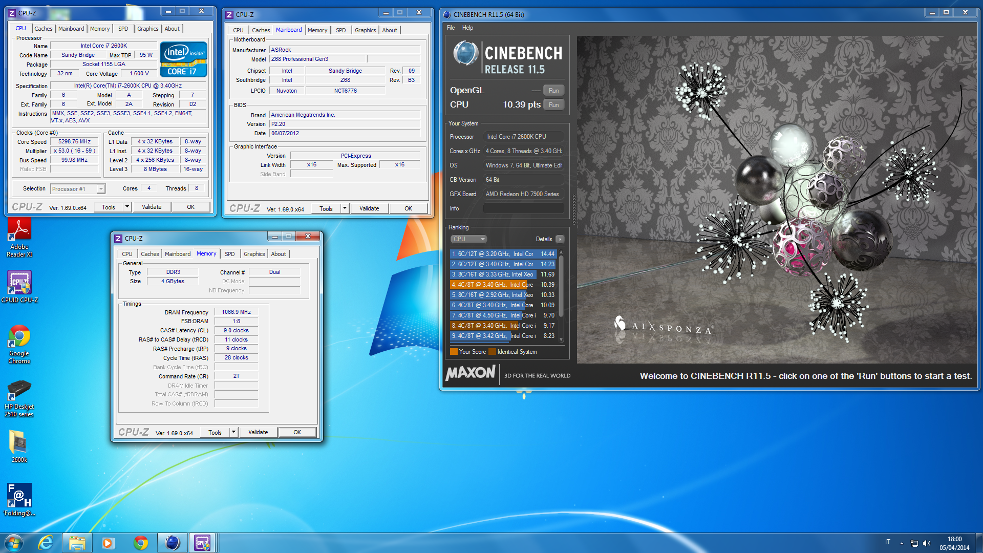Click Your Score orange legend swatch
This screenshot has width=983, height=553.
[x=454, y=352]
